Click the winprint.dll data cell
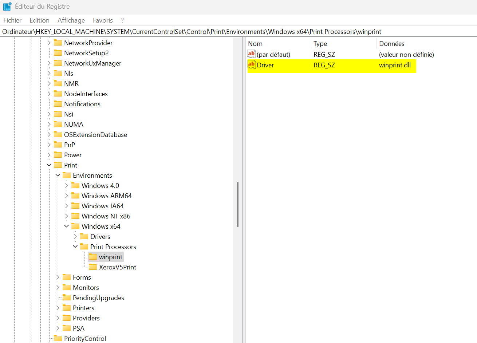 click(x=395, y=65)
